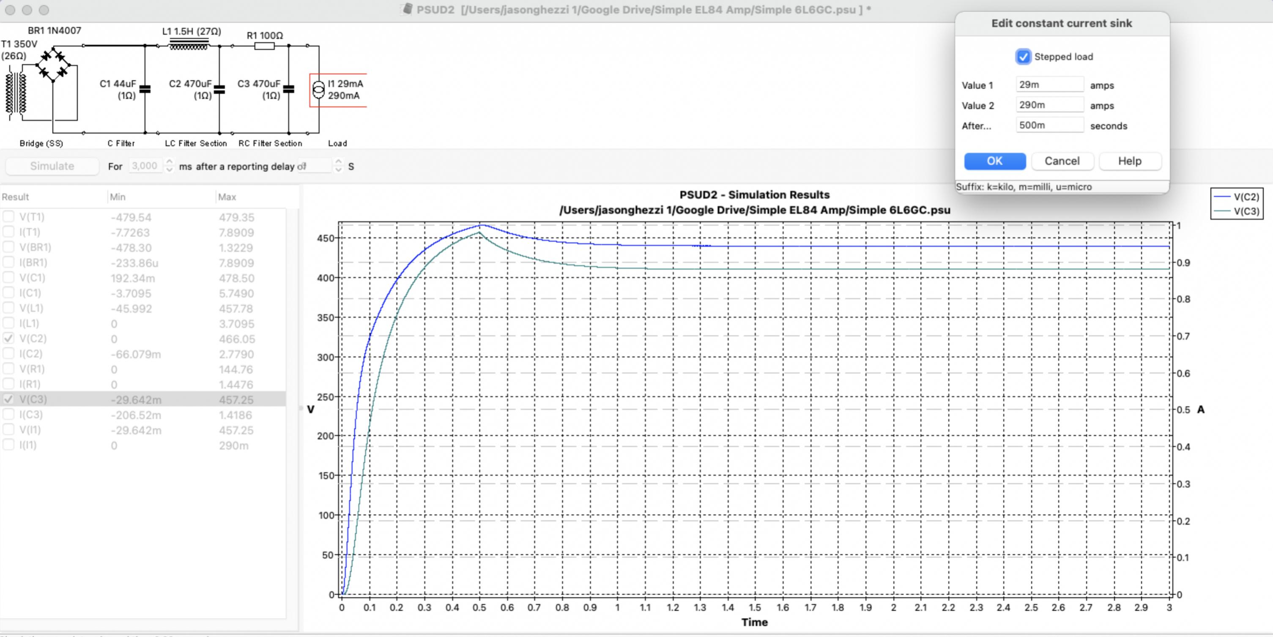Click the PSUD2 Simulation Results chart title
The height and width of the screenshot is (637, 1273).
(754, 195)
